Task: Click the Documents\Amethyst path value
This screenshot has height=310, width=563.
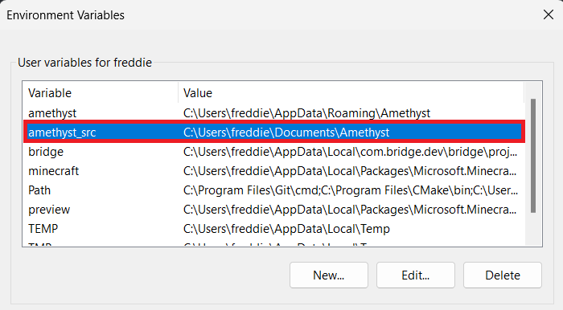Action: click(x=286, y=133)
